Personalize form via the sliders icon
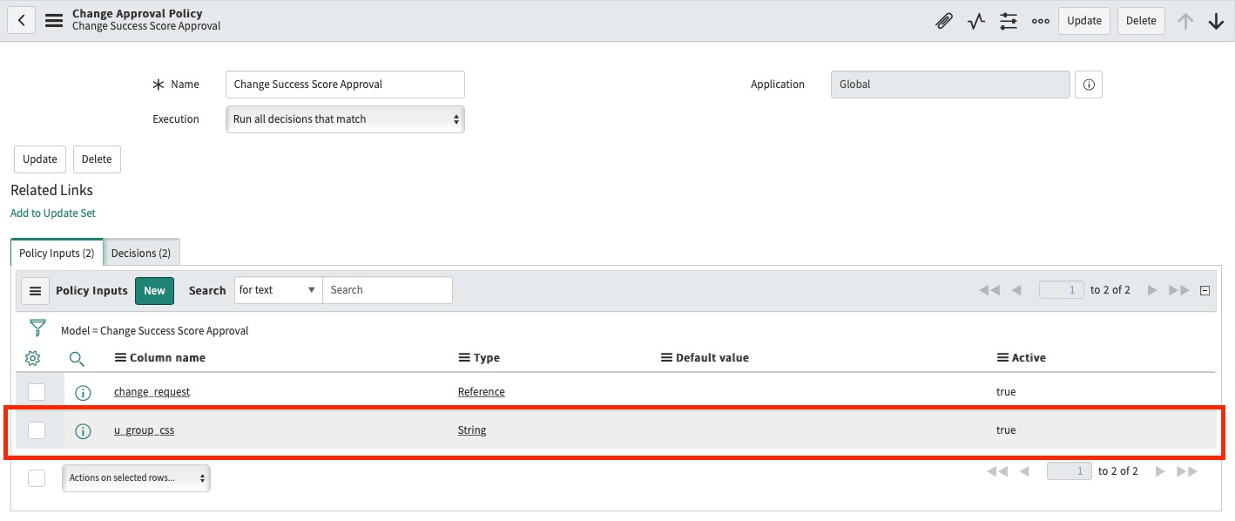Image resolution: width=1235 pixels, height=521 pixels. coord(1009,21)
